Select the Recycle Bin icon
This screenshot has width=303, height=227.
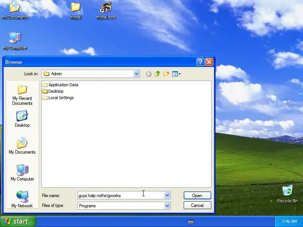click(287, 194)
